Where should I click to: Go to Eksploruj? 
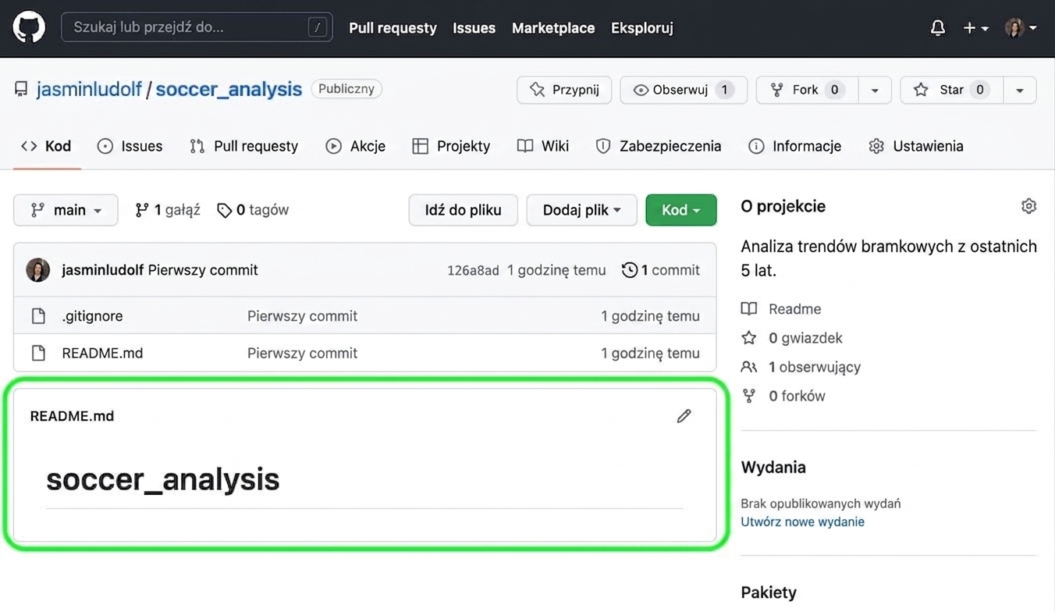click(x=642, y=28)
